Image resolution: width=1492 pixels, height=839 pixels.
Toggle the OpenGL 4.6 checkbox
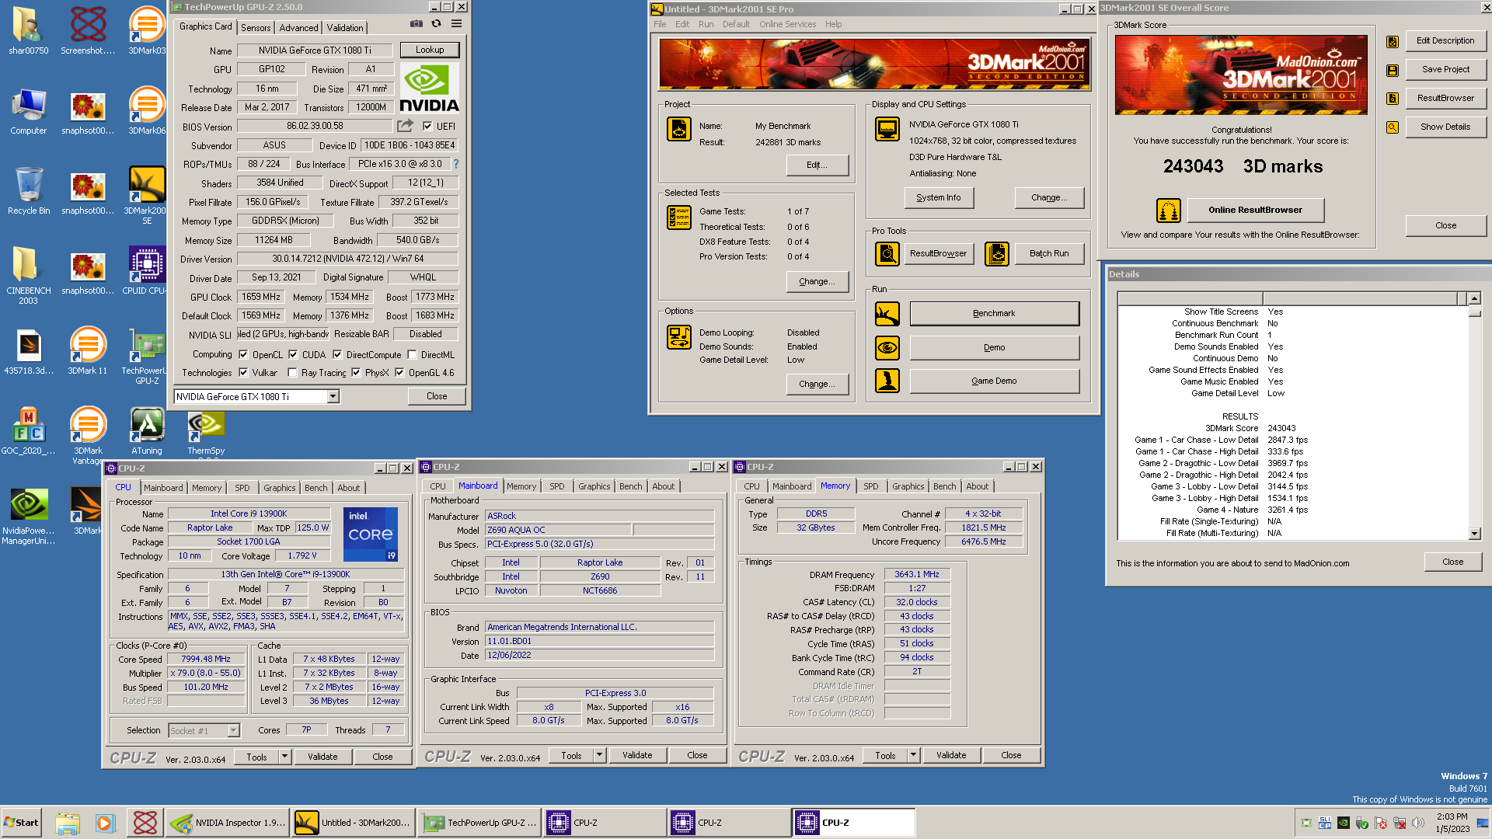(399, 372)
